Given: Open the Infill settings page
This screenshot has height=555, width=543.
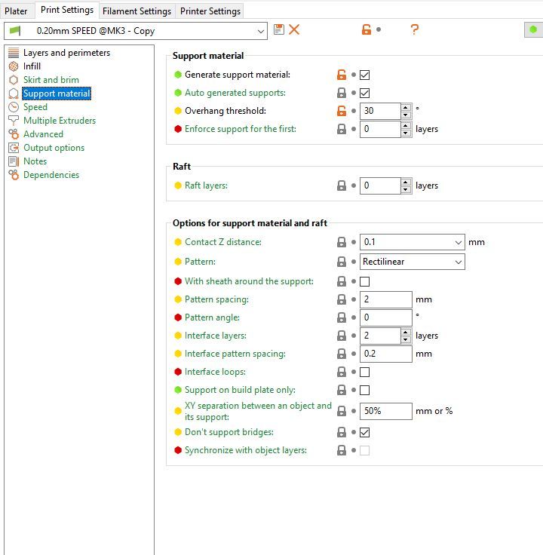Looking at the screenshot, I should coord(32,66).
